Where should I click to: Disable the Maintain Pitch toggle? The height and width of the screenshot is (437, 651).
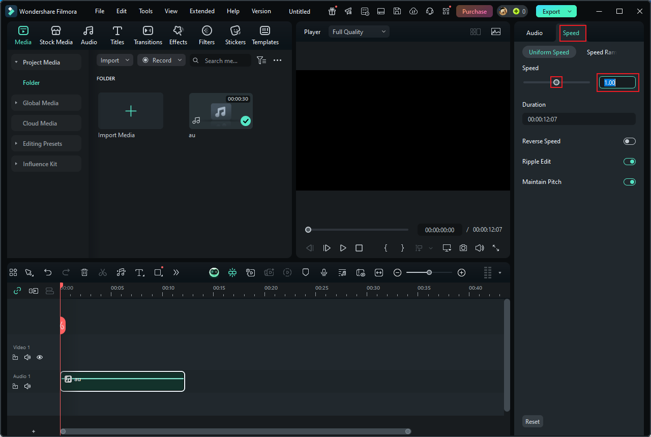pyautogui.click(x=629, y=182)
